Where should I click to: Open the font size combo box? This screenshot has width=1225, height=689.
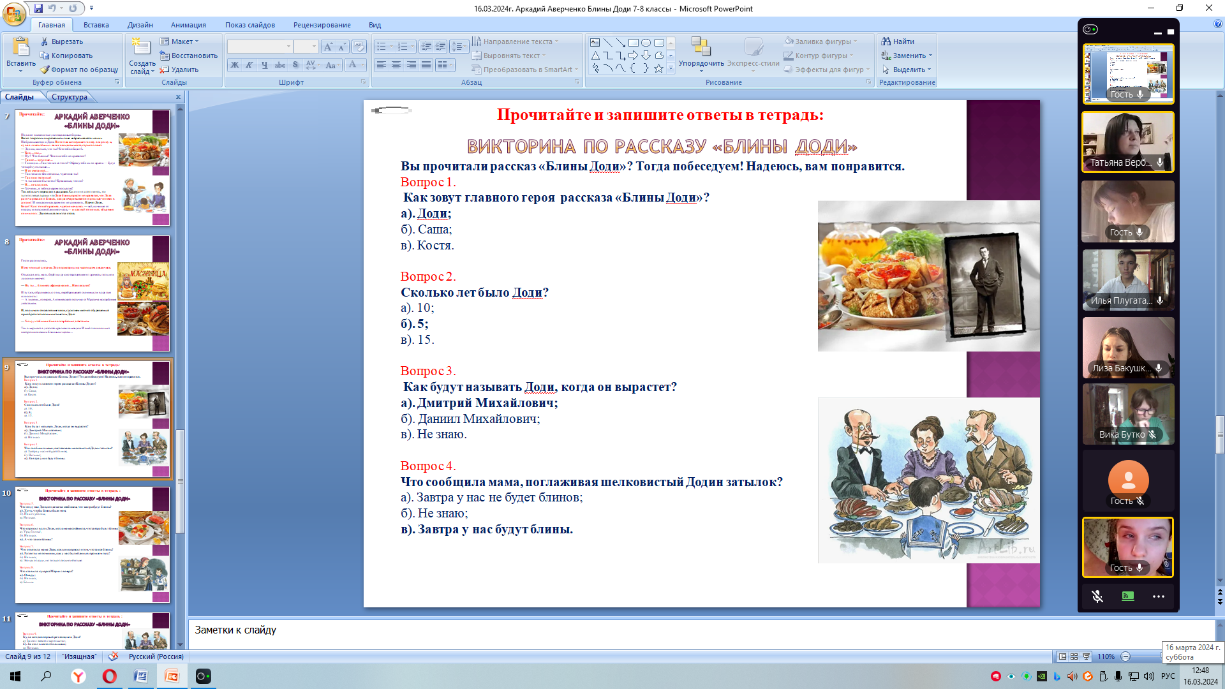pos(306,47)
